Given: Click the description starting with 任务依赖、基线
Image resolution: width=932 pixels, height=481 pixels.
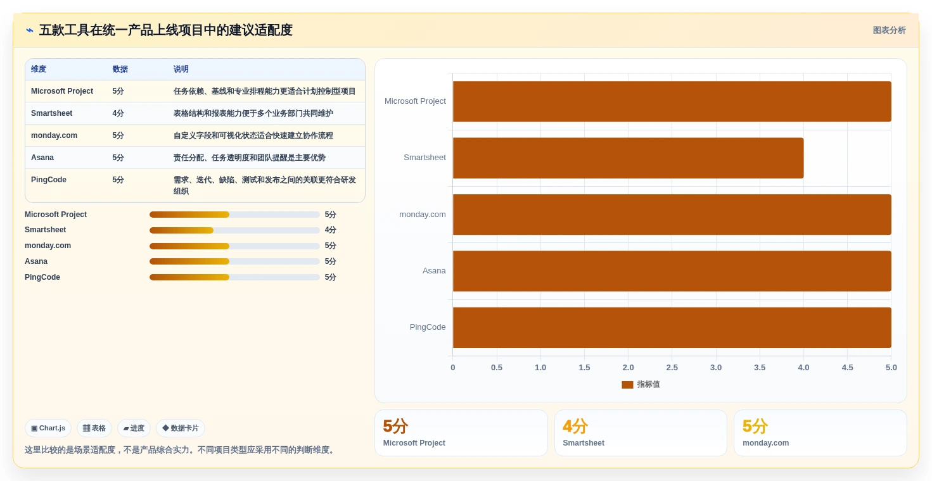Looking at the screenshot, I should coord(265,91).
